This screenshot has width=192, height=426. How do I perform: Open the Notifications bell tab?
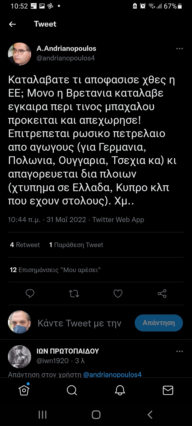[120, 390]
